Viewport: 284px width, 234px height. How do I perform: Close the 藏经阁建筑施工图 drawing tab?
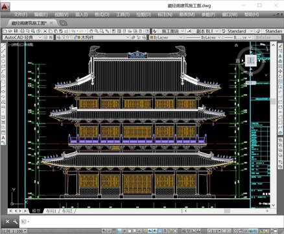click(x=51, y=23)
